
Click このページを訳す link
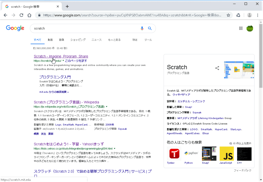click(x=76, y=61)
